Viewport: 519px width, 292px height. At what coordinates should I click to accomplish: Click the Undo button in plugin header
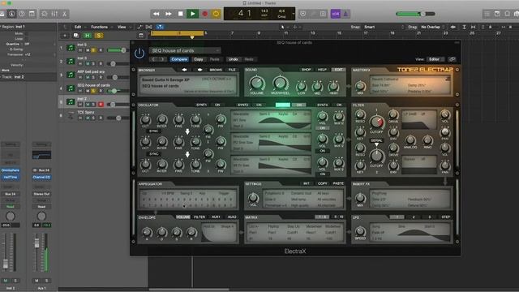tap(233, 59)
